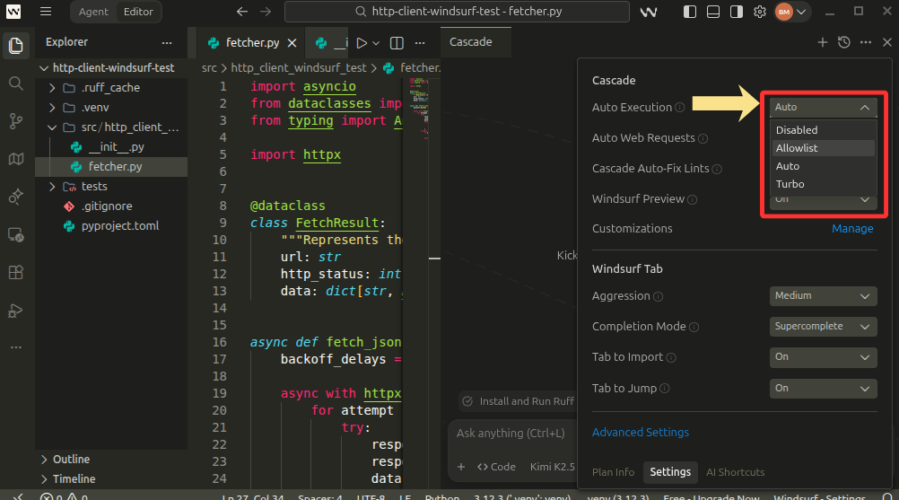The height and width of the screenshot is (500, 899).
Task: Toggle secondary side bar layout icon
Action: coord(737,12)
